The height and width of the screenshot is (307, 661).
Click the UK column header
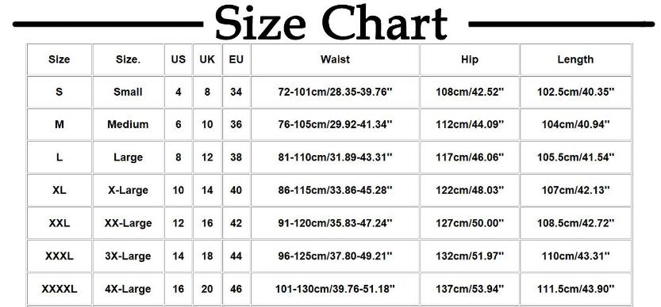point(207,59)
